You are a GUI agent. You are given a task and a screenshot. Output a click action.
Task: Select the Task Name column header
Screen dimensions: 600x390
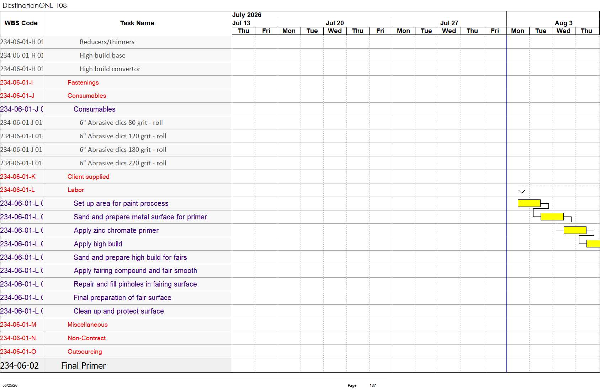(137, 23)
